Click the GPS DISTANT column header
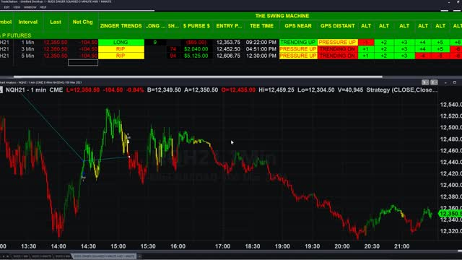This screenshot has height=260, width=462. (337, 26)
